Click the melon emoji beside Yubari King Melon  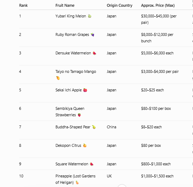click(90, 16)
